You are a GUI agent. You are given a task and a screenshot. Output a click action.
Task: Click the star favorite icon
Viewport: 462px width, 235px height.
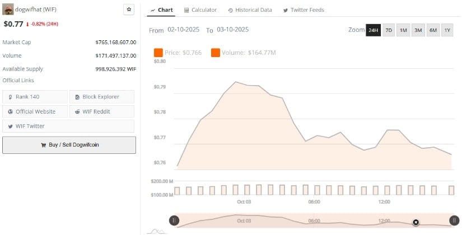pos(129,10)
